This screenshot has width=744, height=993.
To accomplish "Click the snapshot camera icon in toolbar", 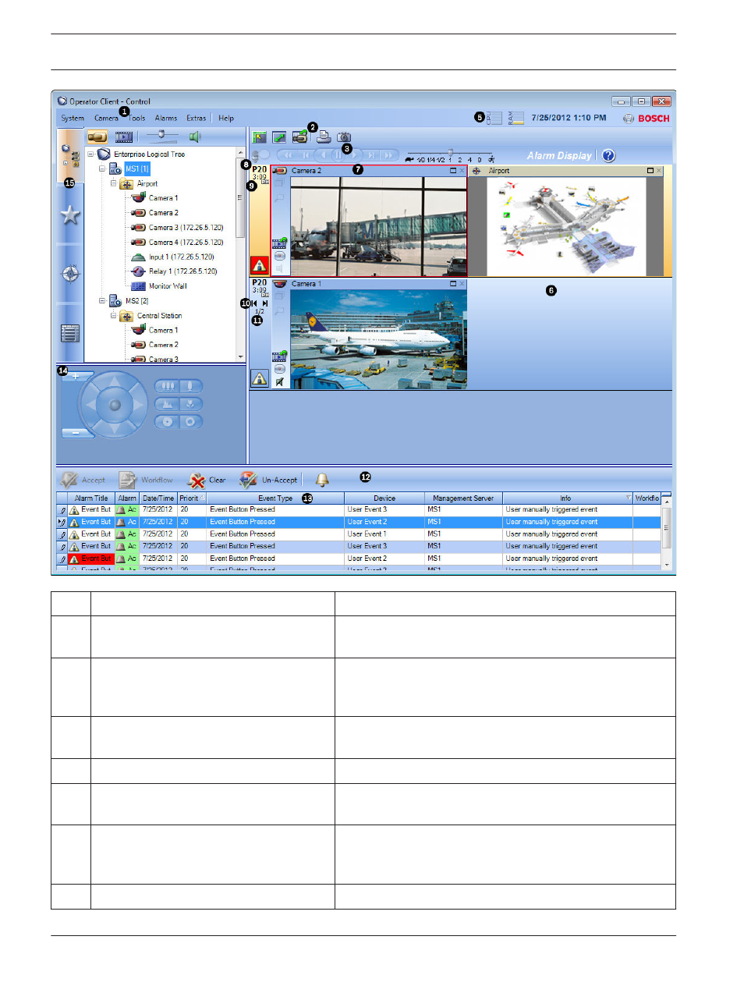I will [344, 137].
